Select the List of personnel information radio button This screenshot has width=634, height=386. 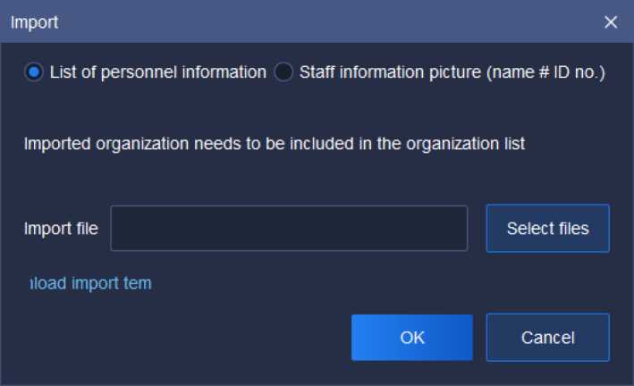point(34,72)
